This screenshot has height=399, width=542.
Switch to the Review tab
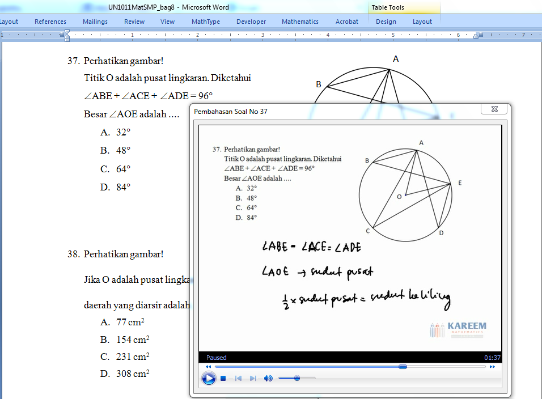(x=134, y=22)
